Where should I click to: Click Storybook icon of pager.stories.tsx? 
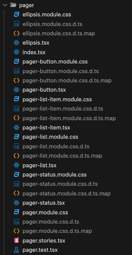(x=16, y=240)
